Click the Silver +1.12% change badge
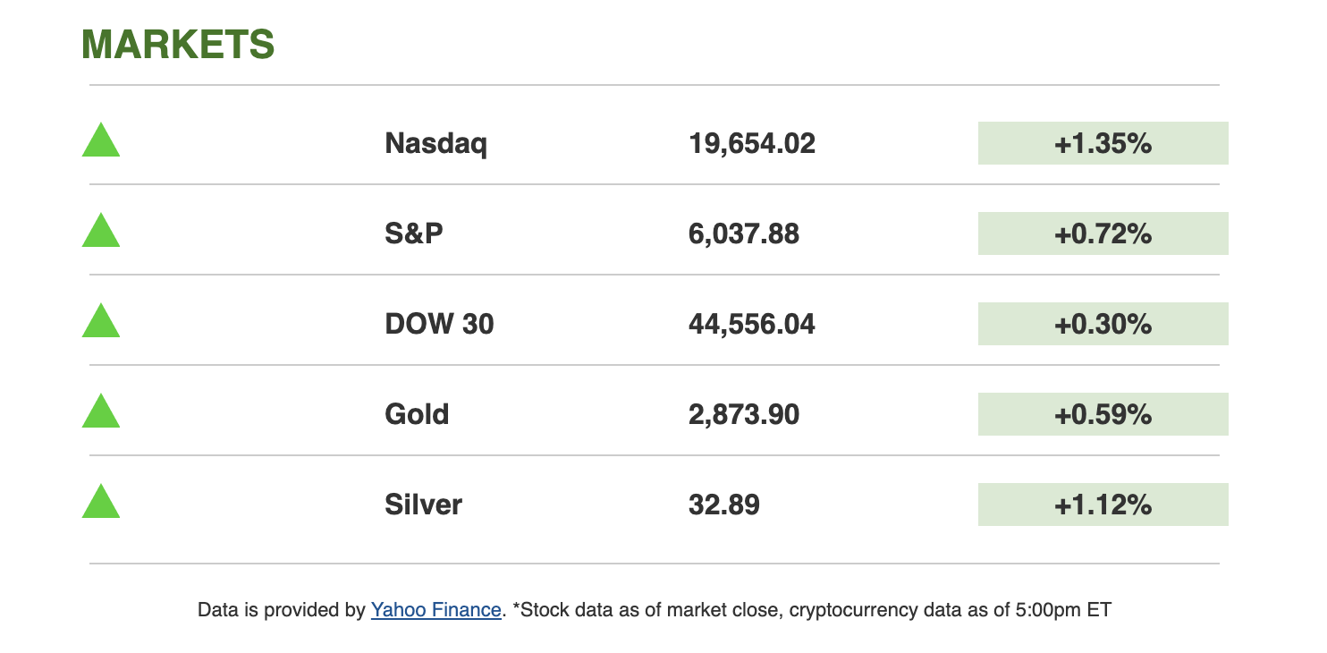 pos(1103,505)
